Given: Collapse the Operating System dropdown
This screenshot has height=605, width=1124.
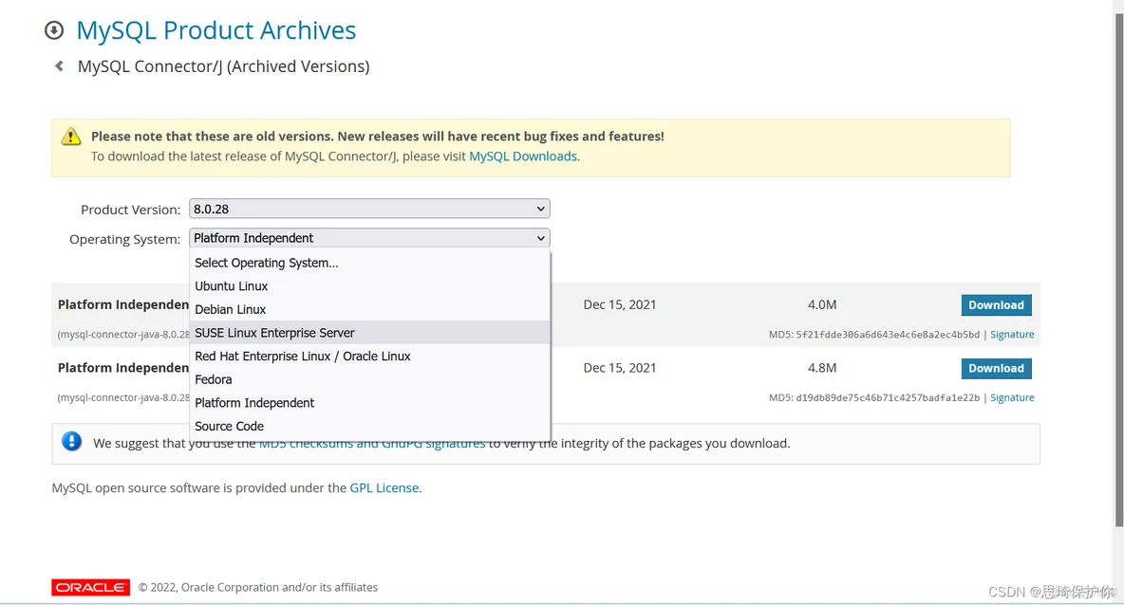Looking at the screenshot, I should pos(369,238).
